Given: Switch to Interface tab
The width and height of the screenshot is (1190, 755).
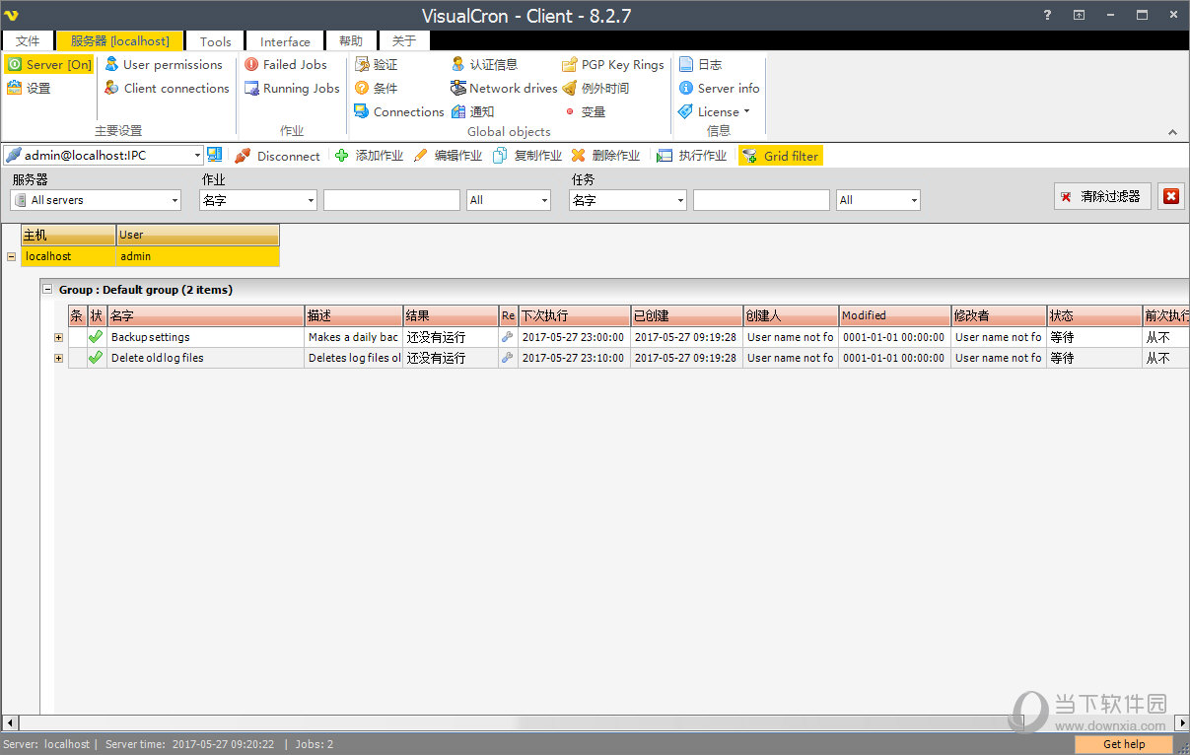Looking at the screenshot, I should point(285,41).
